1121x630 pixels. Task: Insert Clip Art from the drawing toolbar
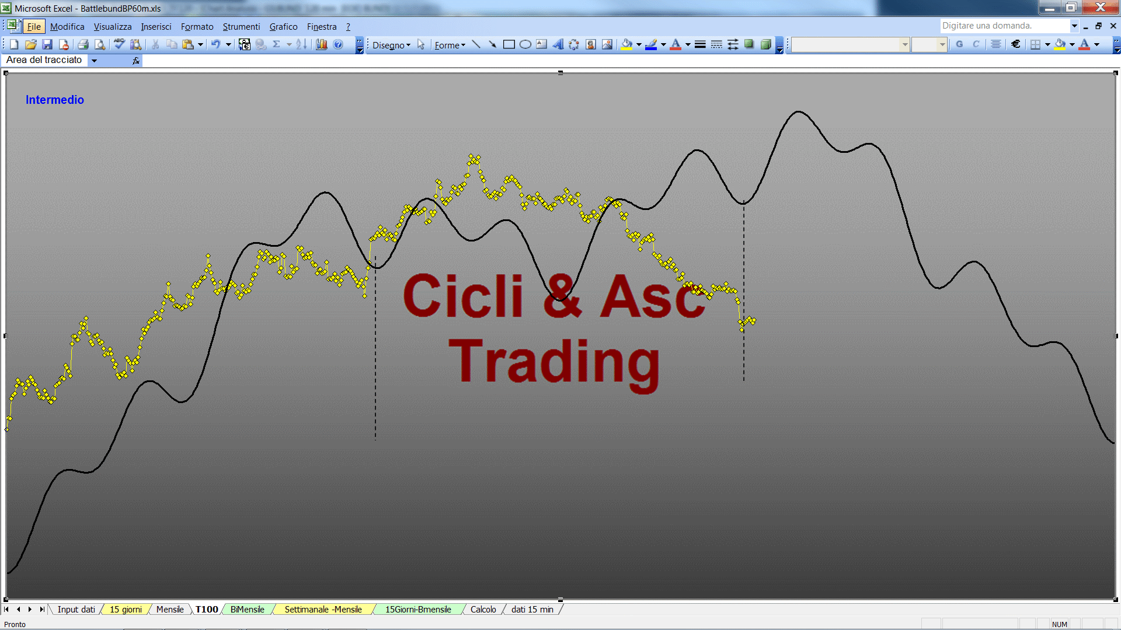point(590,44)
